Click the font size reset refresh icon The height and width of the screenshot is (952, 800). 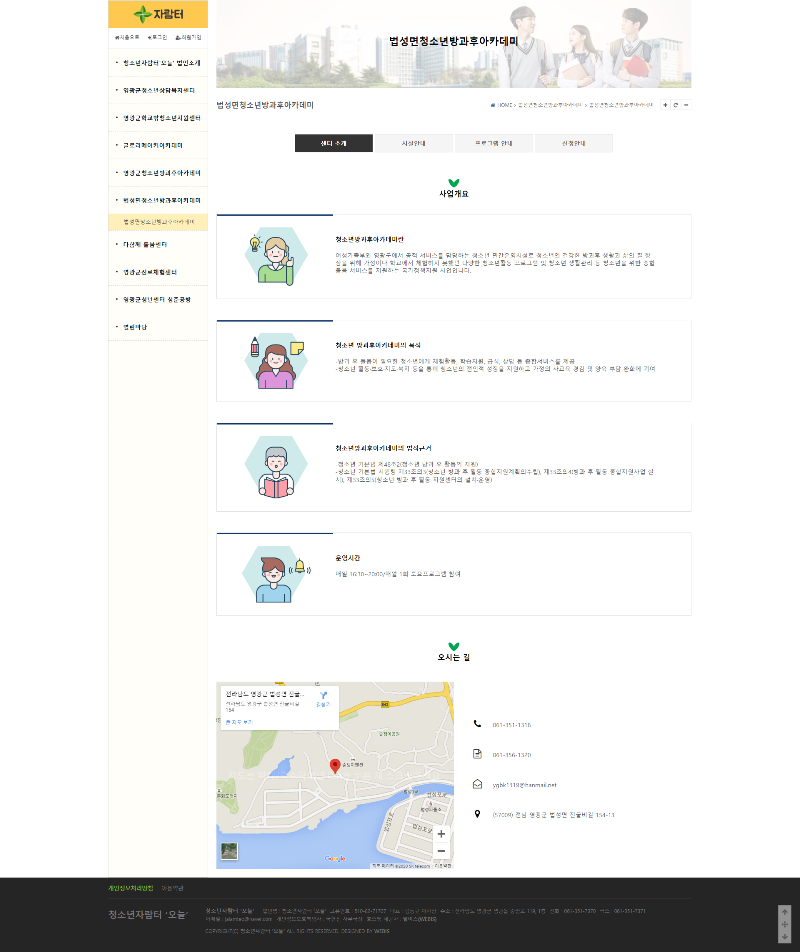click(676, 105)
